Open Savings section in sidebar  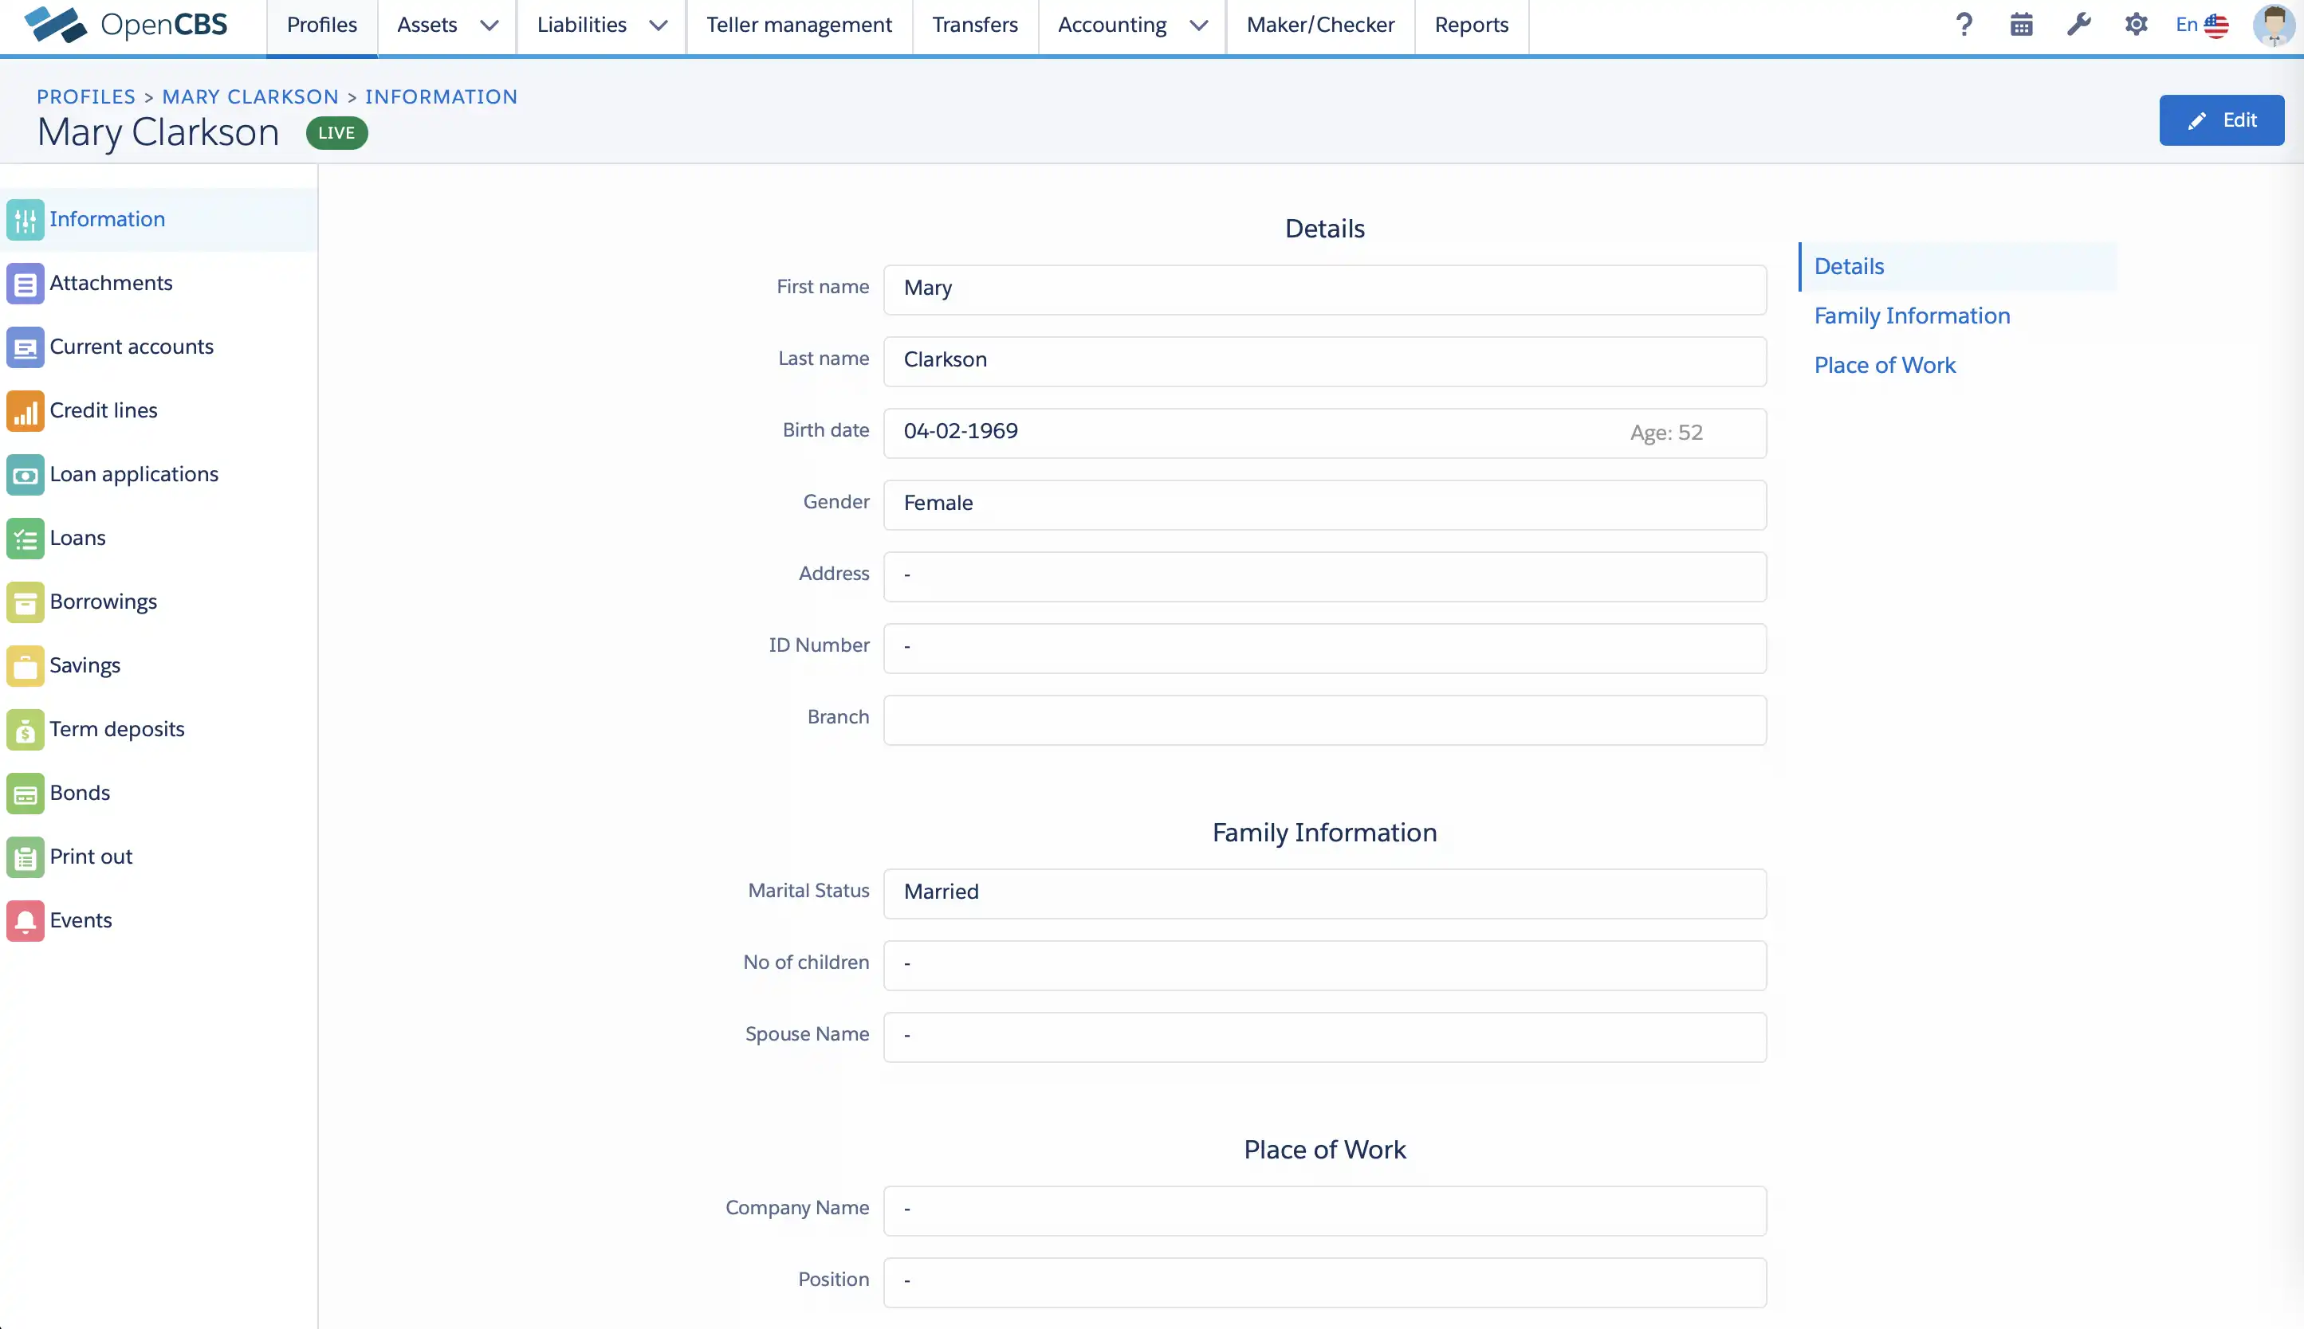[84, 664]
